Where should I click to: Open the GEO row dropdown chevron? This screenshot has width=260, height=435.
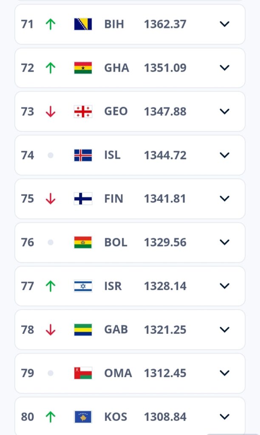coord(224,111)
